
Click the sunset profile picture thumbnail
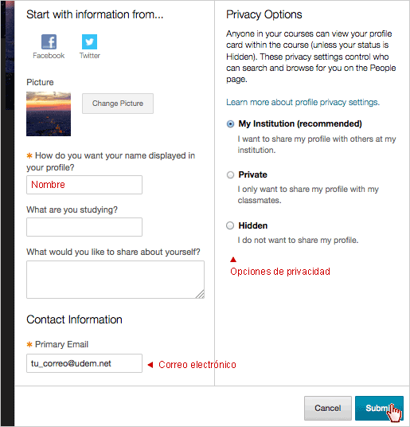click(x=49, y=114)
